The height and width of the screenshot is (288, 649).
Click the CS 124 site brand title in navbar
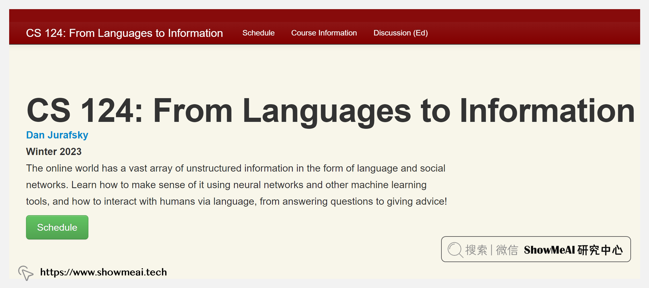[125, 33]
